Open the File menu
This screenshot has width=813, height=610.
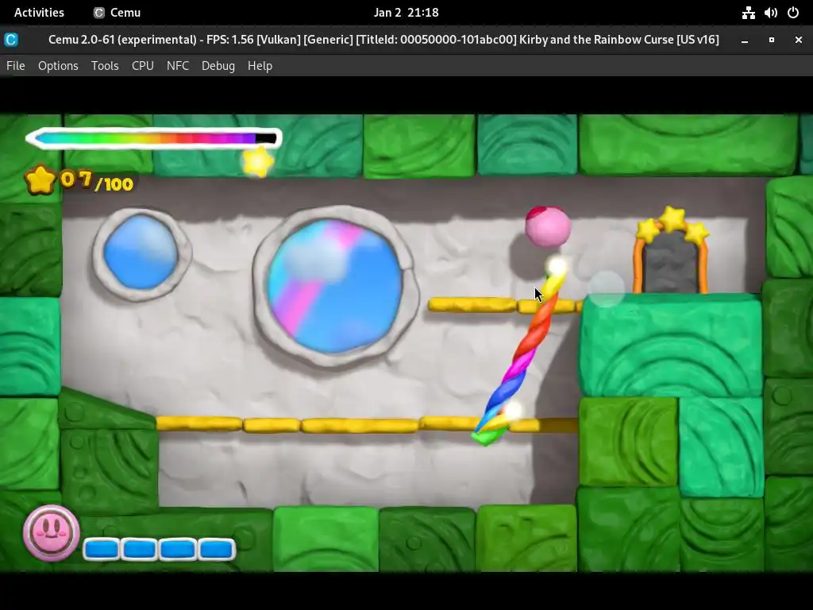point(16,66)
